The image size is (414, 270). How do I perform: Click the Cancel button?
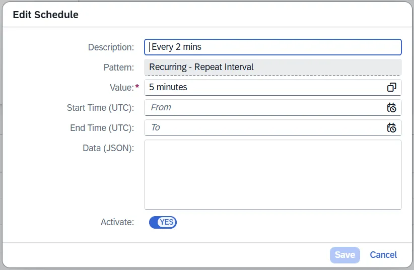[383, 255]
